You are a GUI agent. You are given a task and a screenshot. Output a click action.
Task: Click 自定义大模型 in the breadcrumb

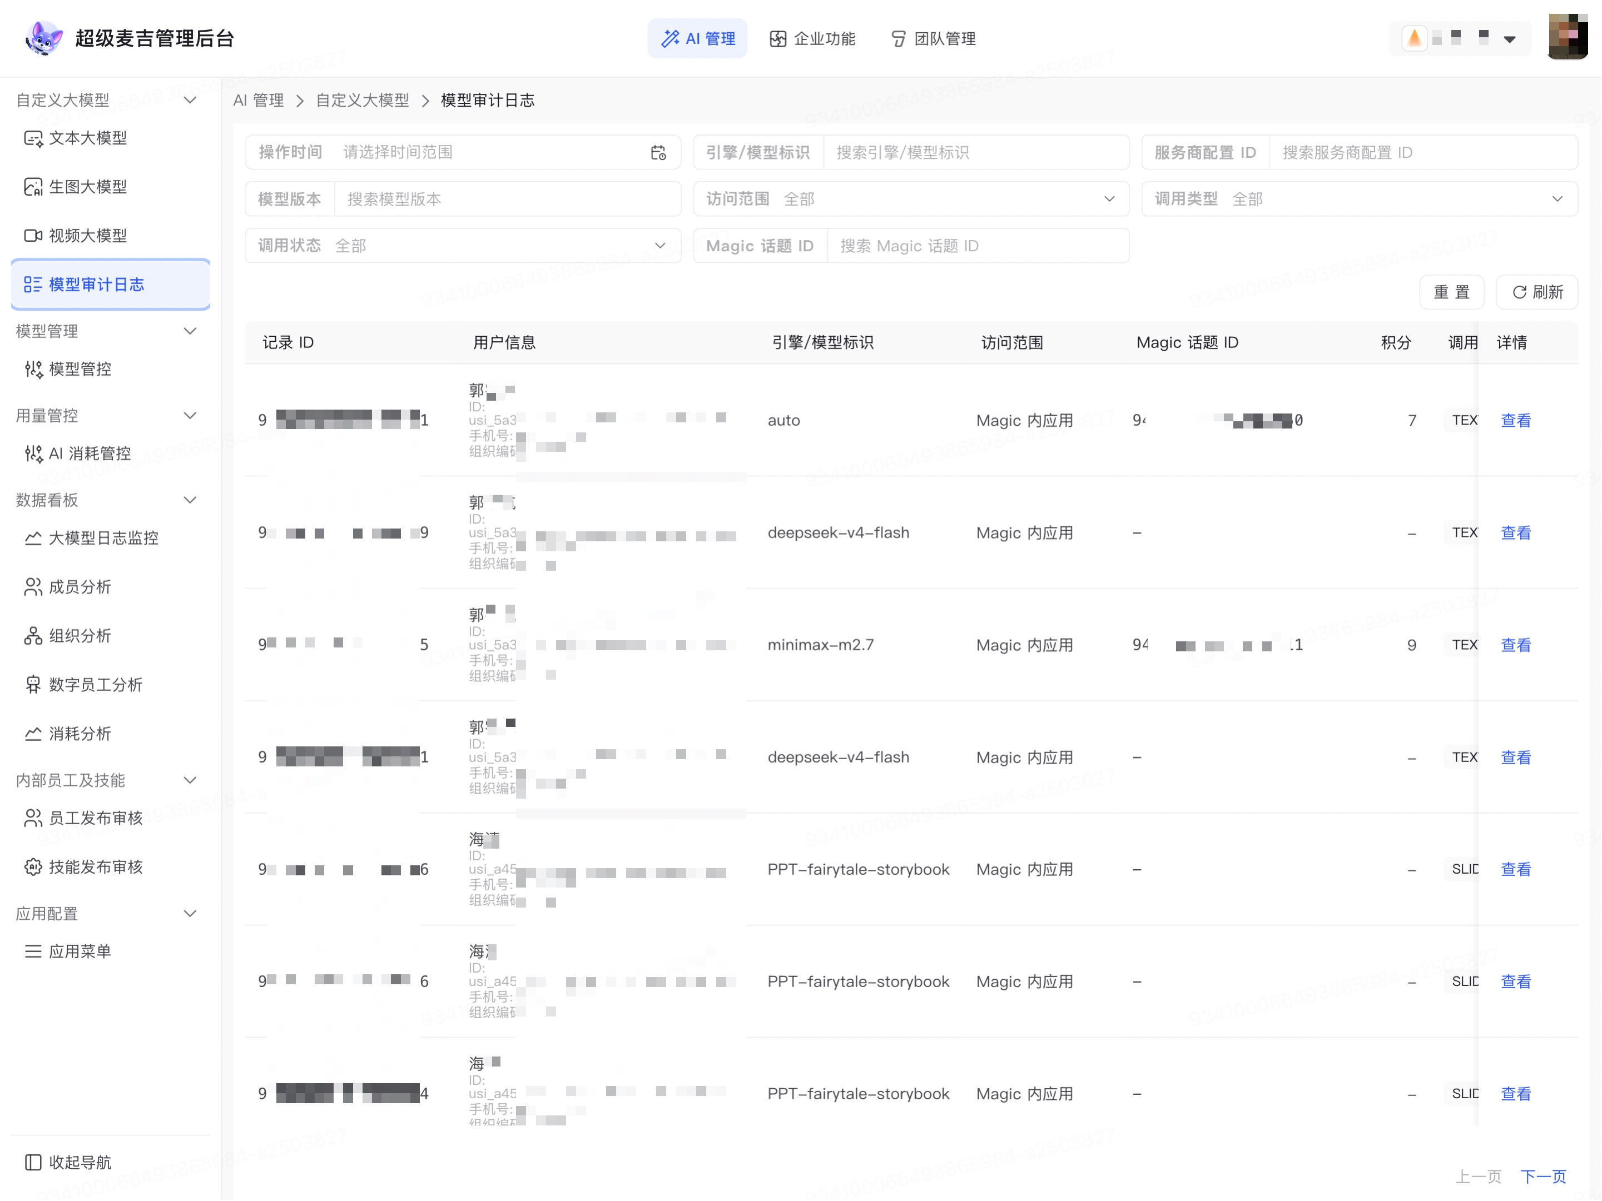tap(362, 101)
